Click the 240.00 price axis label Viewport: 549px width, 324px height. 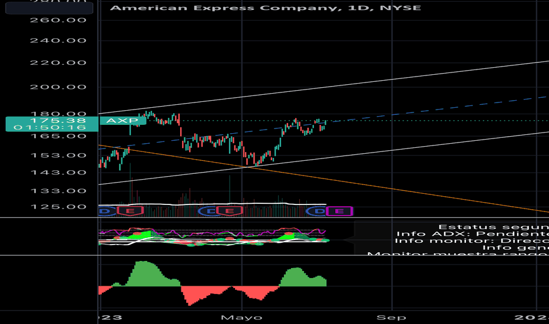58,41
